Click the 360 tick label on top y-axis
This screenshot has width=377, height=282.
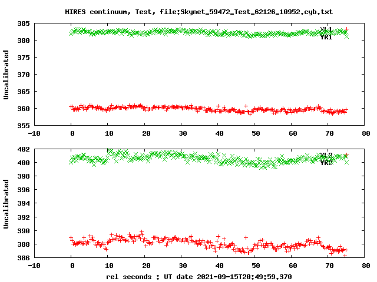point(24,109)
